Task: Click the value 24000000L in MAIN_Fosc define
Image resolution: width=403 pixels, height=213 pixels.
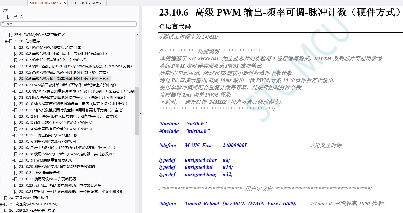Action: pos(235,145)
